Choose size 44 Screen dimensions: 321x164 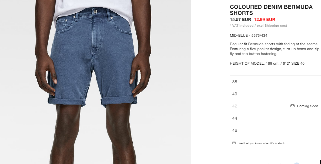point(275,118)
